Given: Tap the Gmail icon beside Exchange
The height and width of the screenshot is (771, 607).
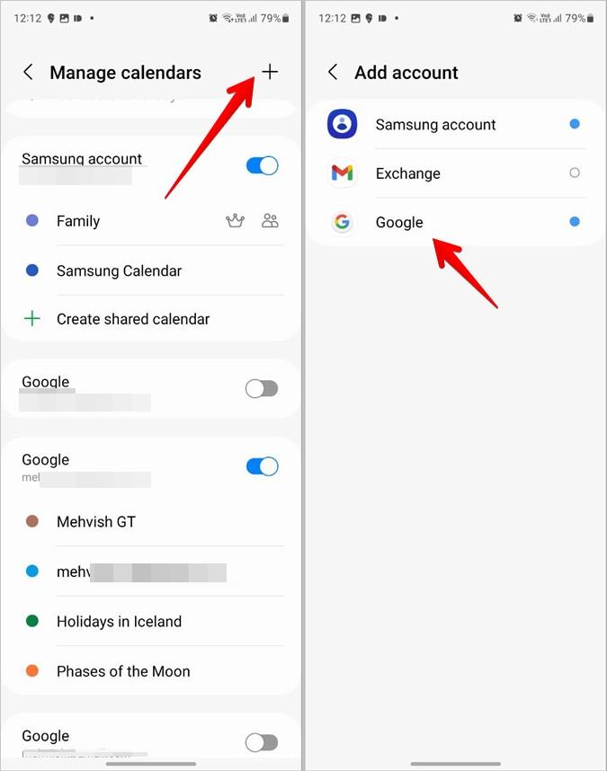Looking at the screenshot, I should point(342,173).
